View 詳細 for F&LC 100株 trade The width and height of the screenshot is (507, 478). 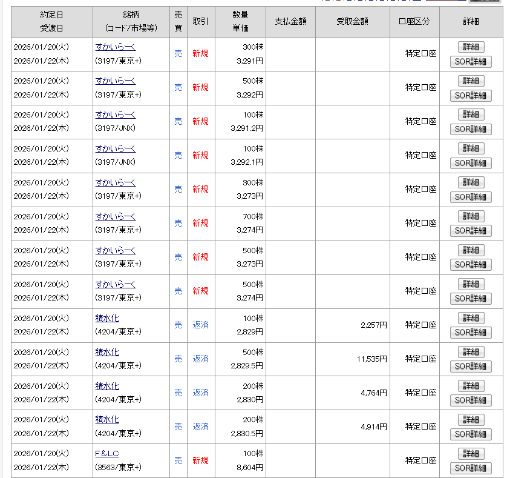[x=471, y=454]
